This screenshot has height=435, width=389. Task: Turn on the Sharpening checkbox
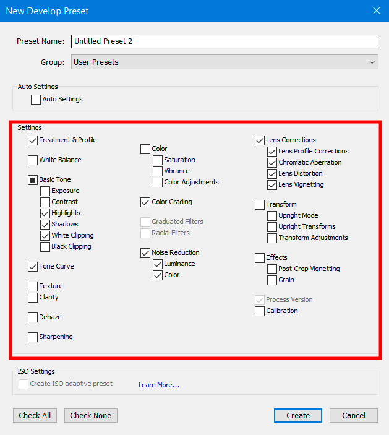33,337
